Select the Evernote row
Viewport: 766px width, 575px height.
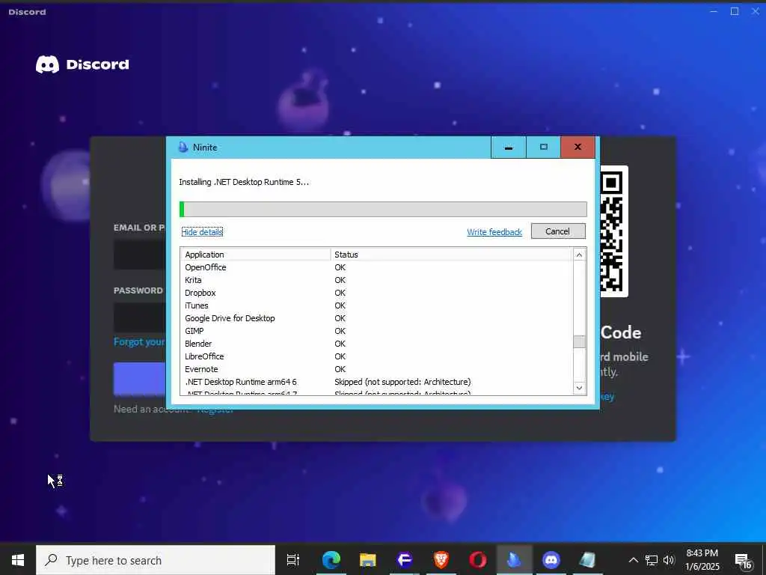click(x=376, y=369)
